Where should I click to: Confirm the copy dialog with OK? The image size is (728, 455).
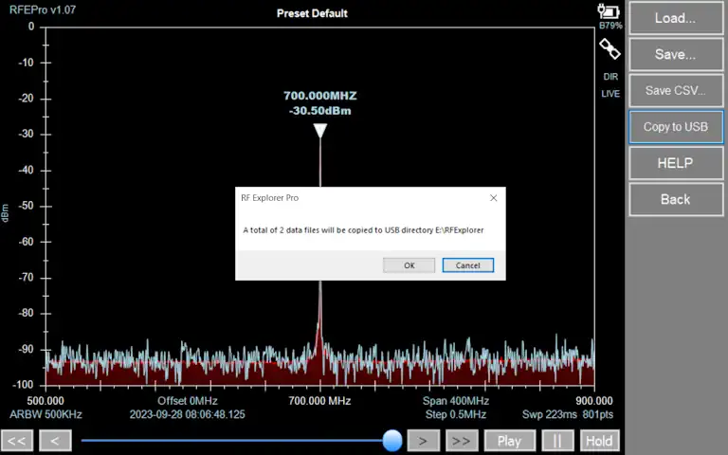409,265
